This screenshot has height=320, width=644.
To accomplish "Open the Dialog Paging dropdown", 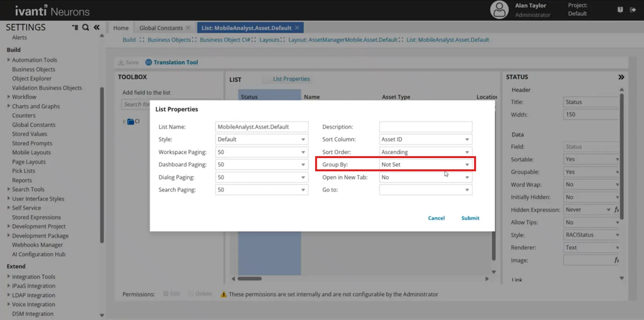I will (x=262, y=177).
